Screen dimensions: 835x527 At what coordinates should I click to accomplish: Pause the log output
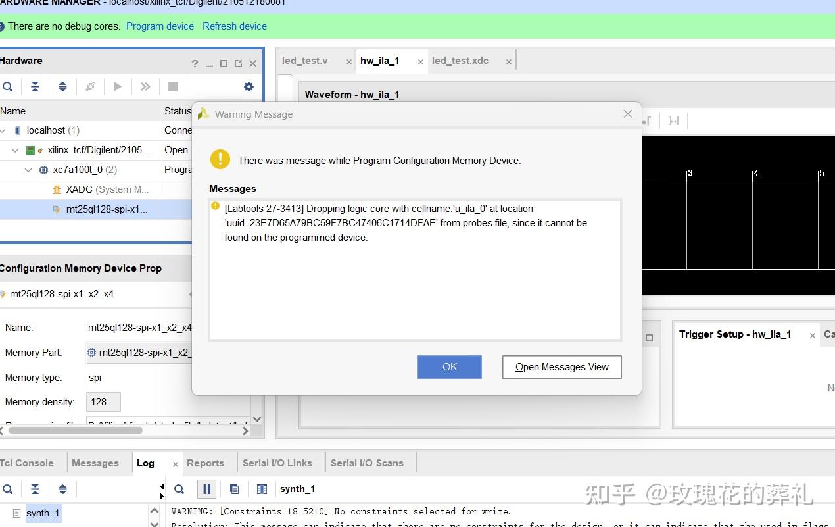coord(206,489)
